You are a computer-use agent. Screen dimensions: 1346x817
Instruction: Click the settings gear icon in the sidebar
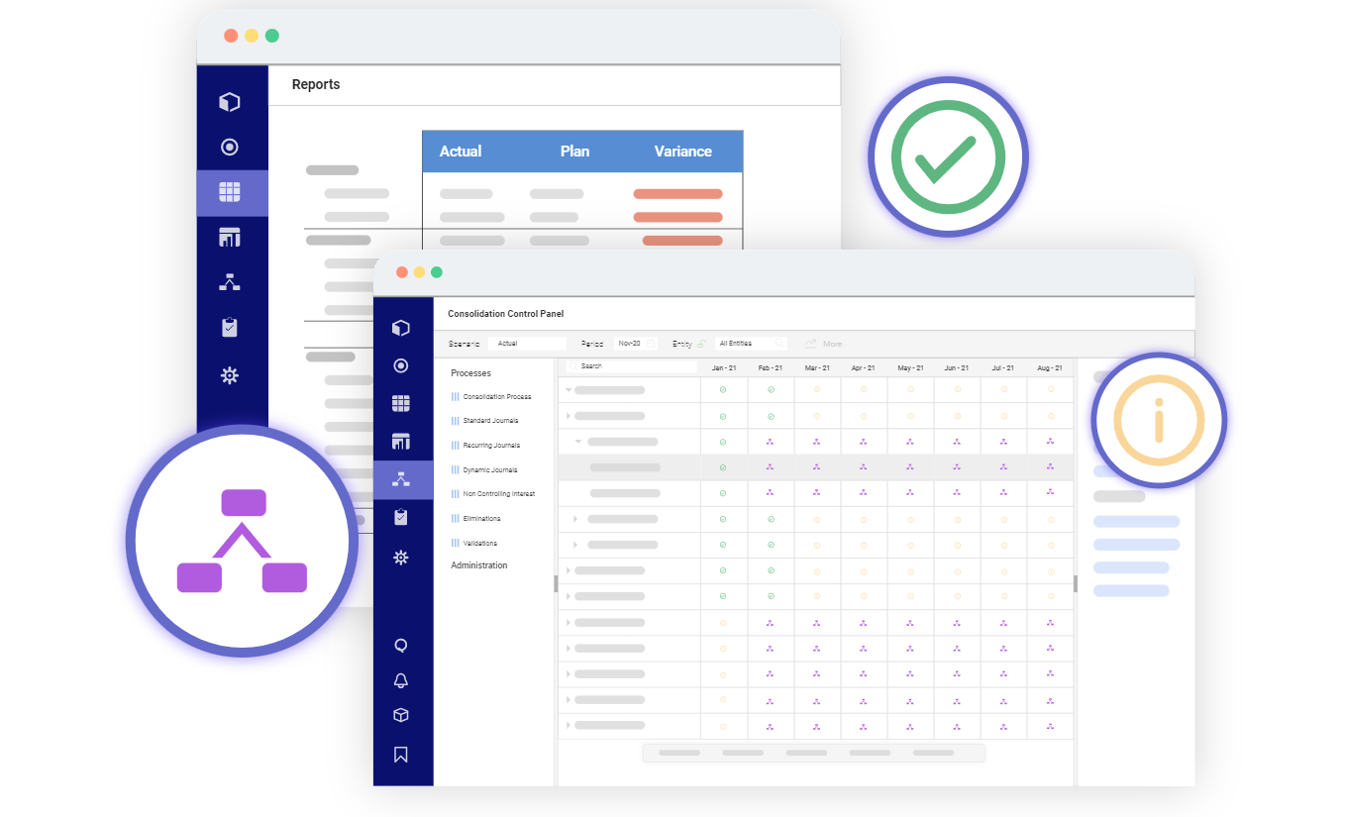(x=401, y=558)
